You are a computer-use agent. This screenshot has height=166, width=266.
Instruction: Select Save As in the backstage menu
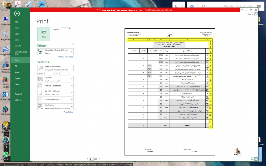(18, 46)
